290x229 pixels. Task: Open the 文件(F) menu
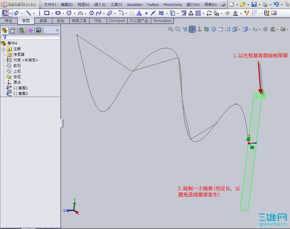(x=50, y=5)
